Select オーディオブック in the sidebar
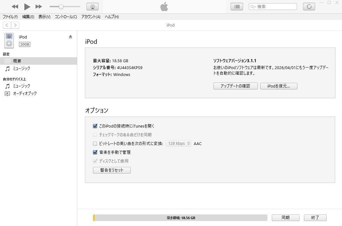 pyautogui.click(x=25, y=93)
